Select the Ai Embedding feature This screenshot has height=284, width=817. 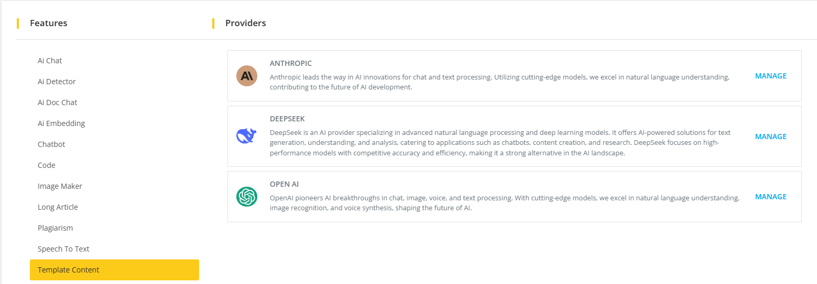(x=61, y=123)
